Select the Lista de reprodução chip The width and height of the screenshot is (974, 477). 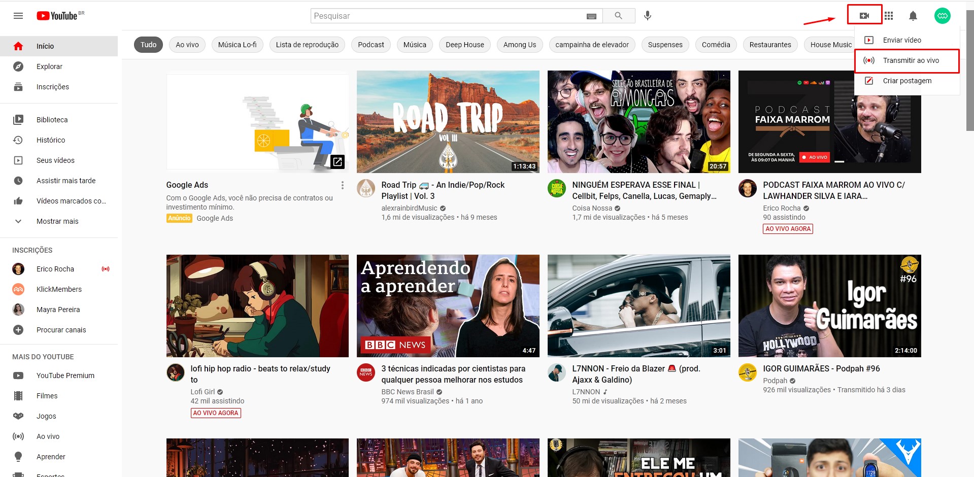(307, 45)
